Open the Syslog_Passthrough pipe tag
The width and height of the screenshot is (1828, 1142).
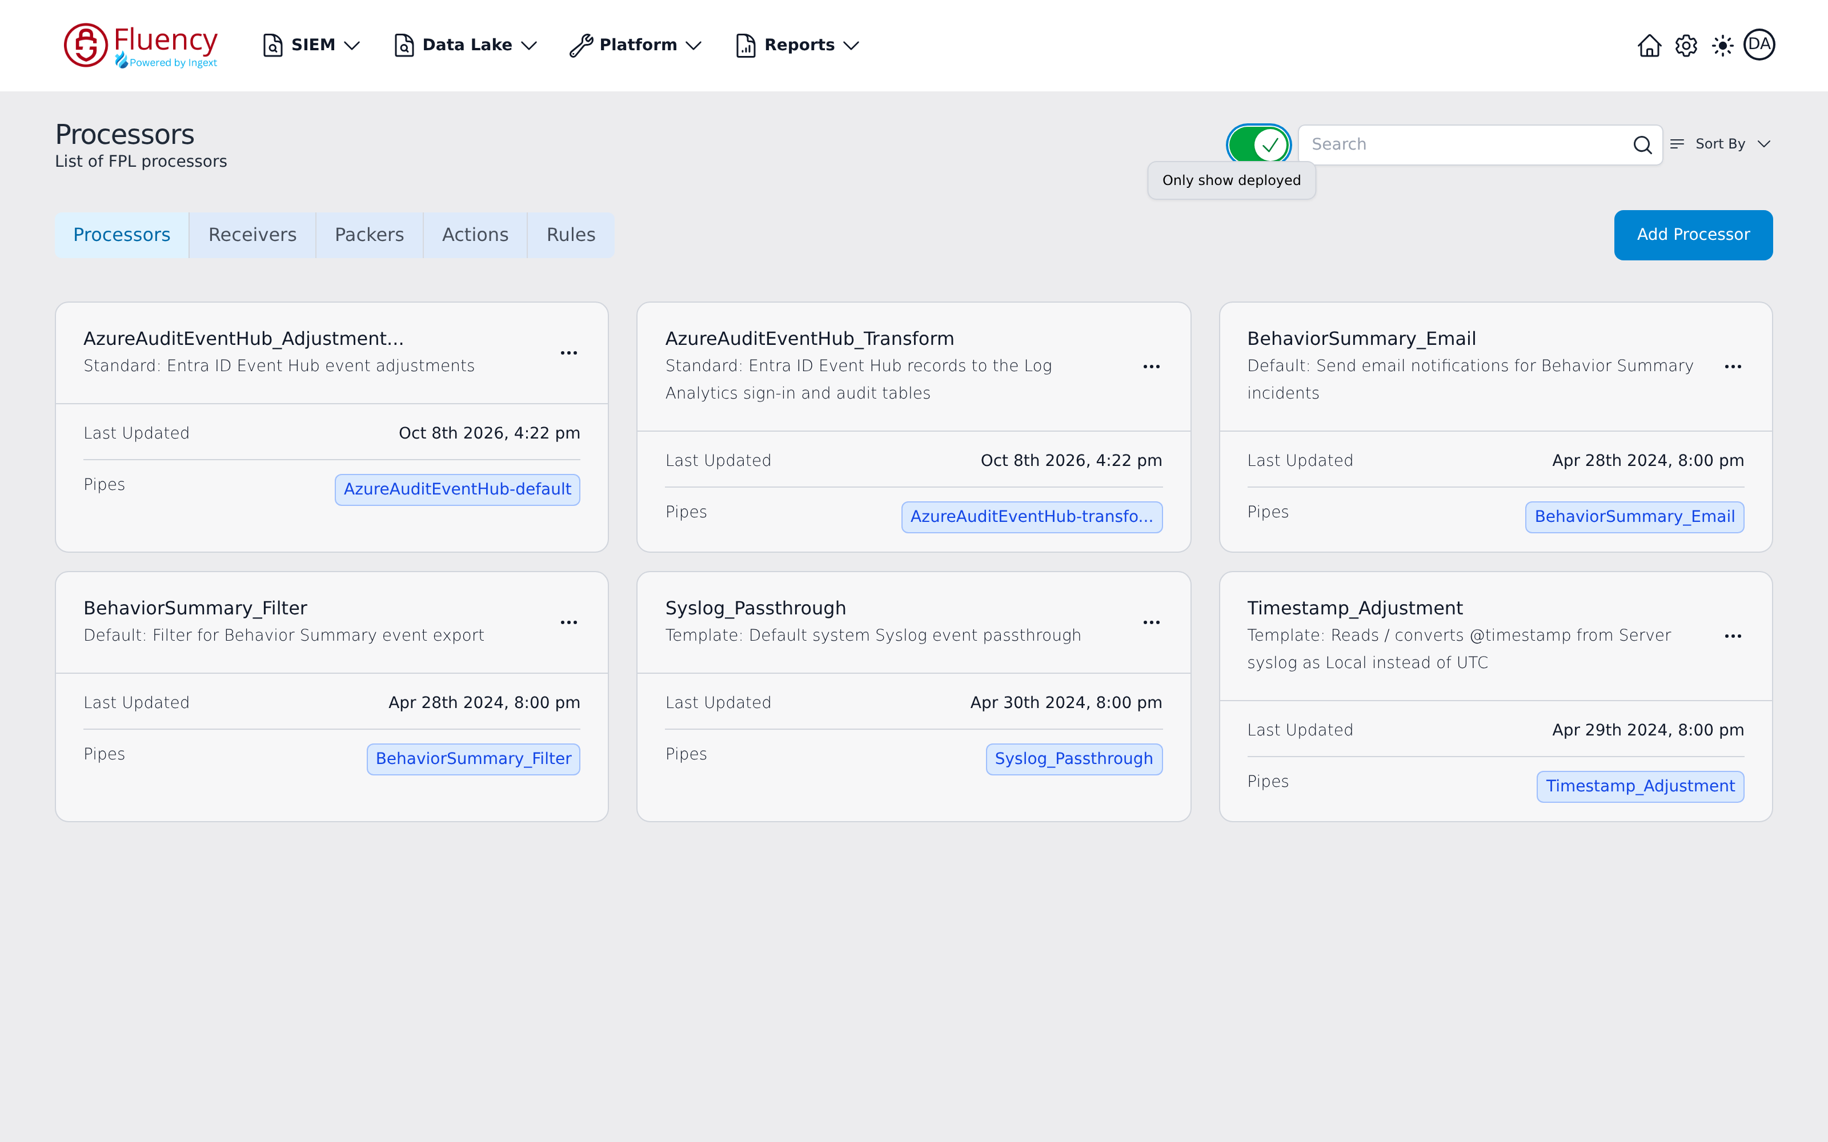(x=1074, y=759)
